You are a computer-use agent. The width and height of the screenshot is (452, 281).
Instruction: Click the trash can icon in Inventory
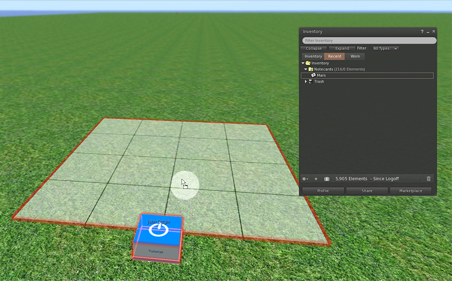pos(428,179)
